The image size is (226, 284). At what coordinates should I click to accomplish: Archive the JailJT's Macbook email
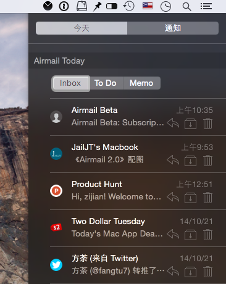(190, 161)
